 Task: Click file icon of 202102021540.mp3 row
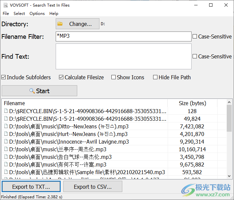(6, 172)
